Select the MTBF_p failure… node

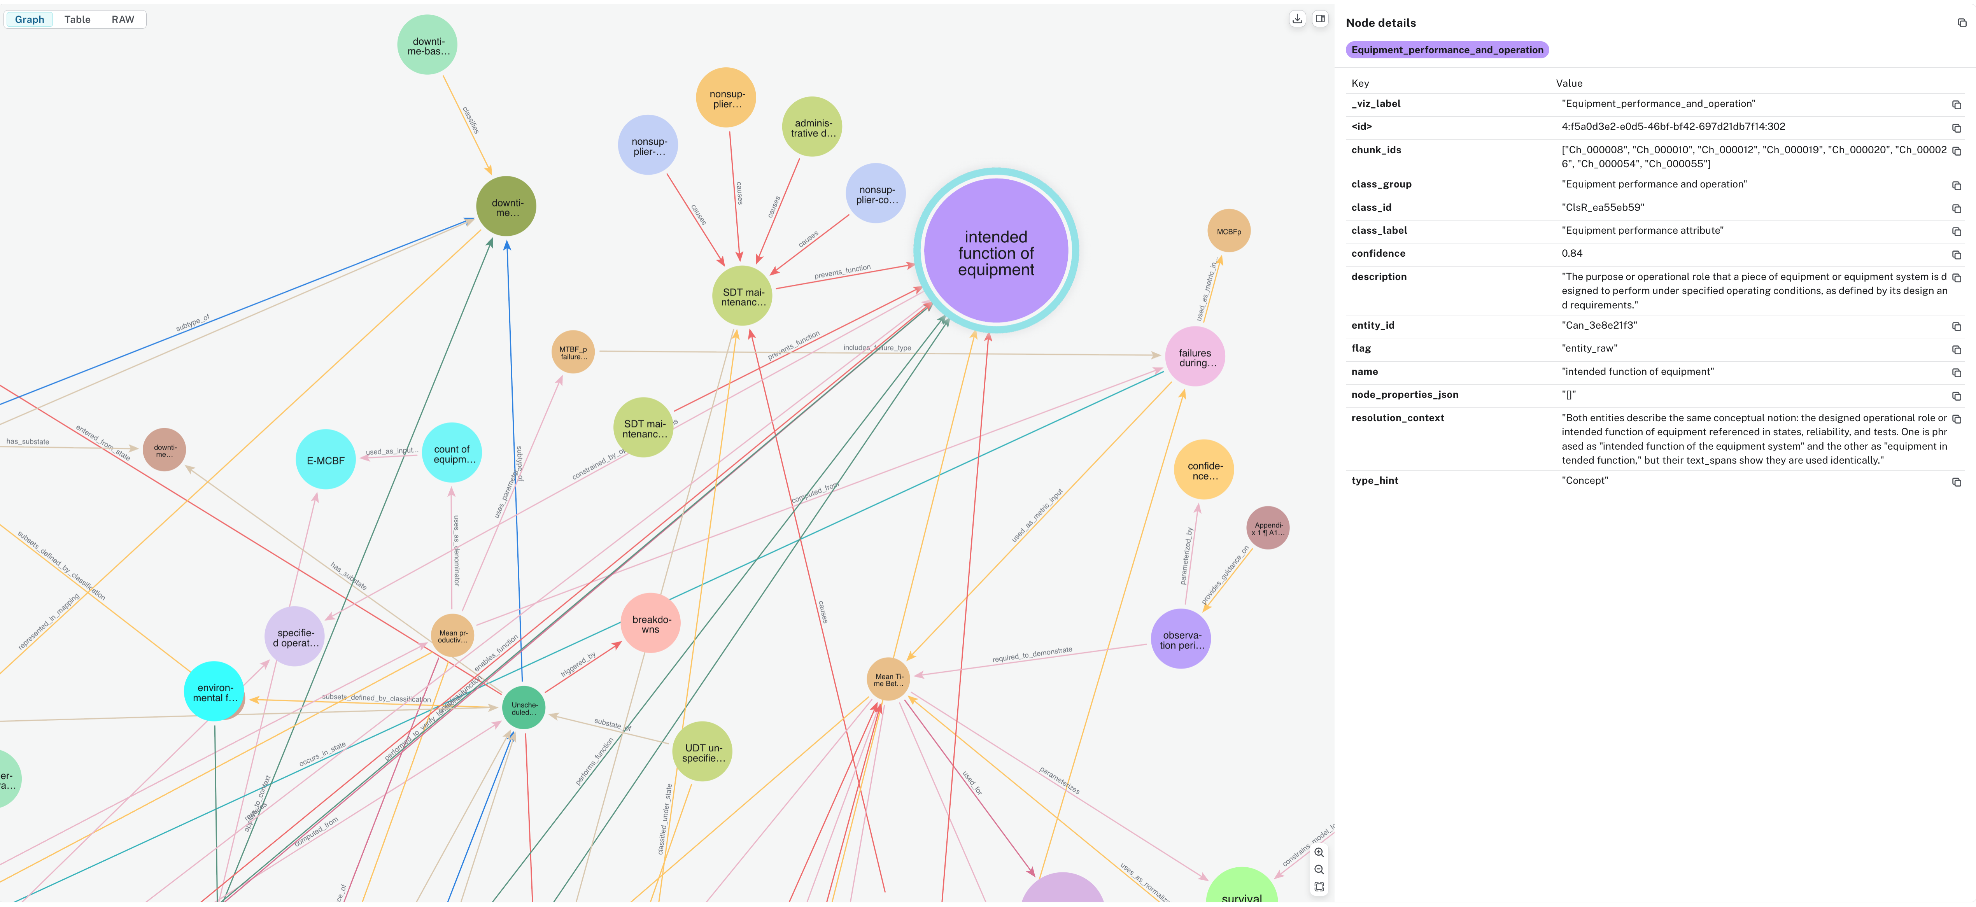[x=573, y=352]
